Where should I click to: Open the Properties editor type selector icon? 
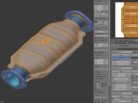click(x=113, y=43)
